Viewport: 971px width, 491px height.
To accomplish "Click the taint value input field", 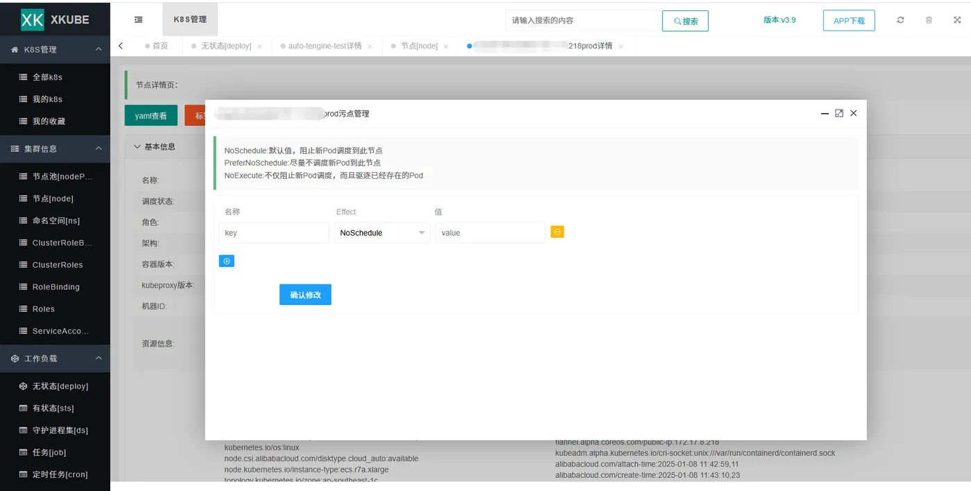I will click(x=490, y=233).
